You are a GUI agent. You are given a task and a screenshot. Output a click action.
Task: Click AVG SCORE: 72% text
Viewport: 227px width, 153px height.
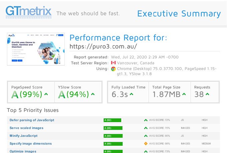[x=160, y=120]
